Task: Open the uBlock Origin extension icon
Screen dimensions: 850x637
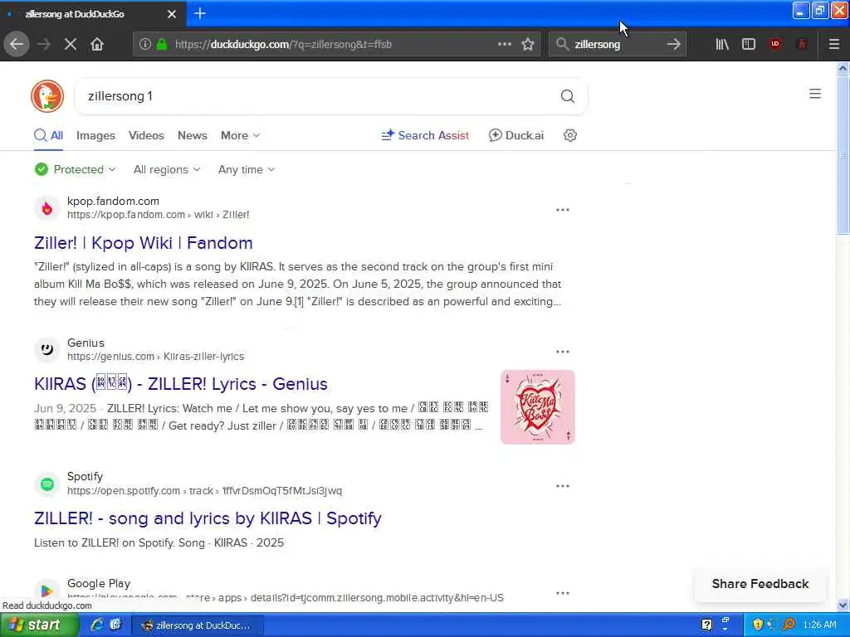Action: point(775,45)
